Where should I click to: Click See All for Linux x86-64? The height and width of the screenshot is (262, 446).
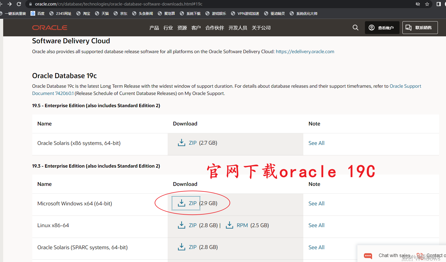316,225
